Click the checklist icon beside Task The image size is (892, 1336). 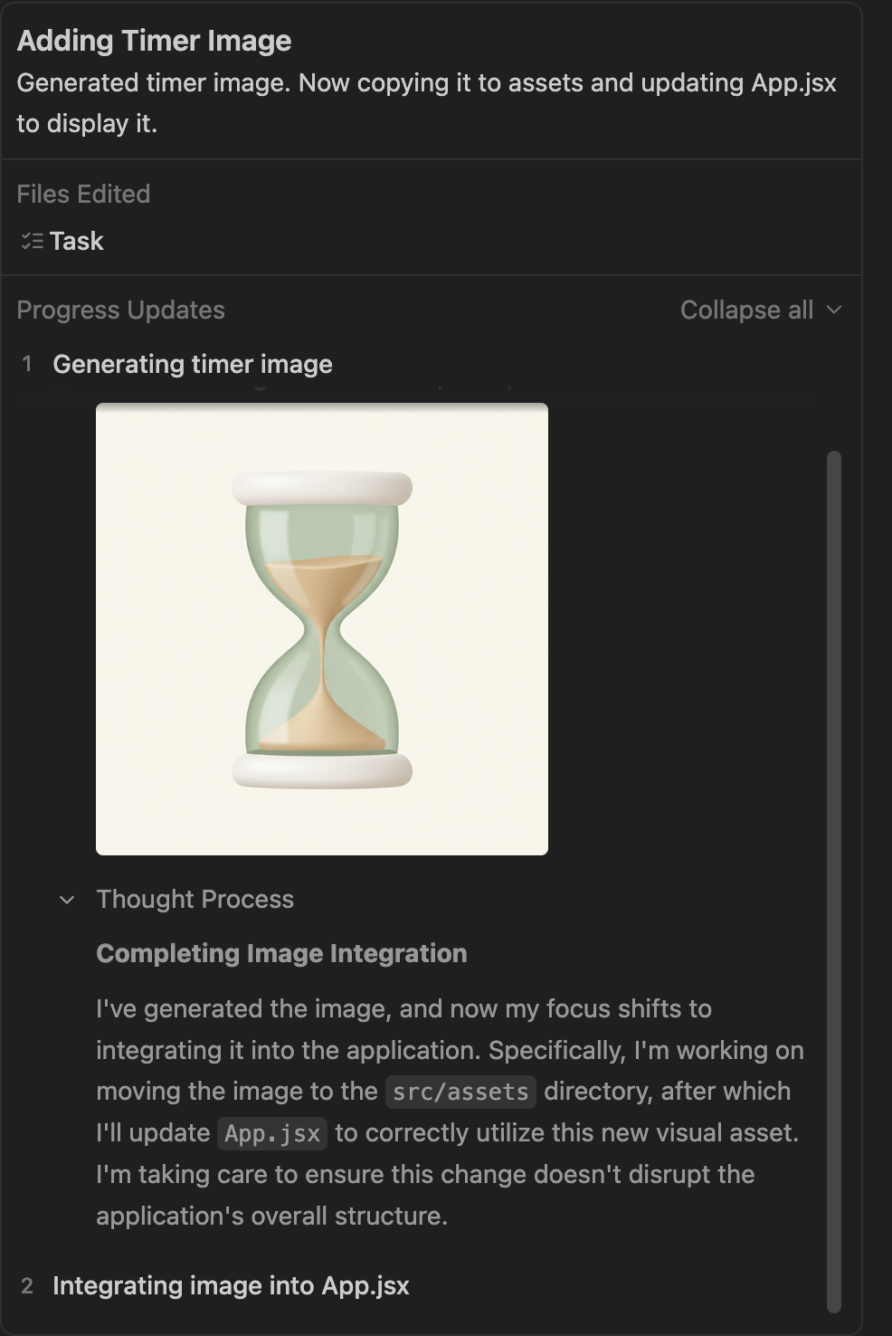point(32,242)
